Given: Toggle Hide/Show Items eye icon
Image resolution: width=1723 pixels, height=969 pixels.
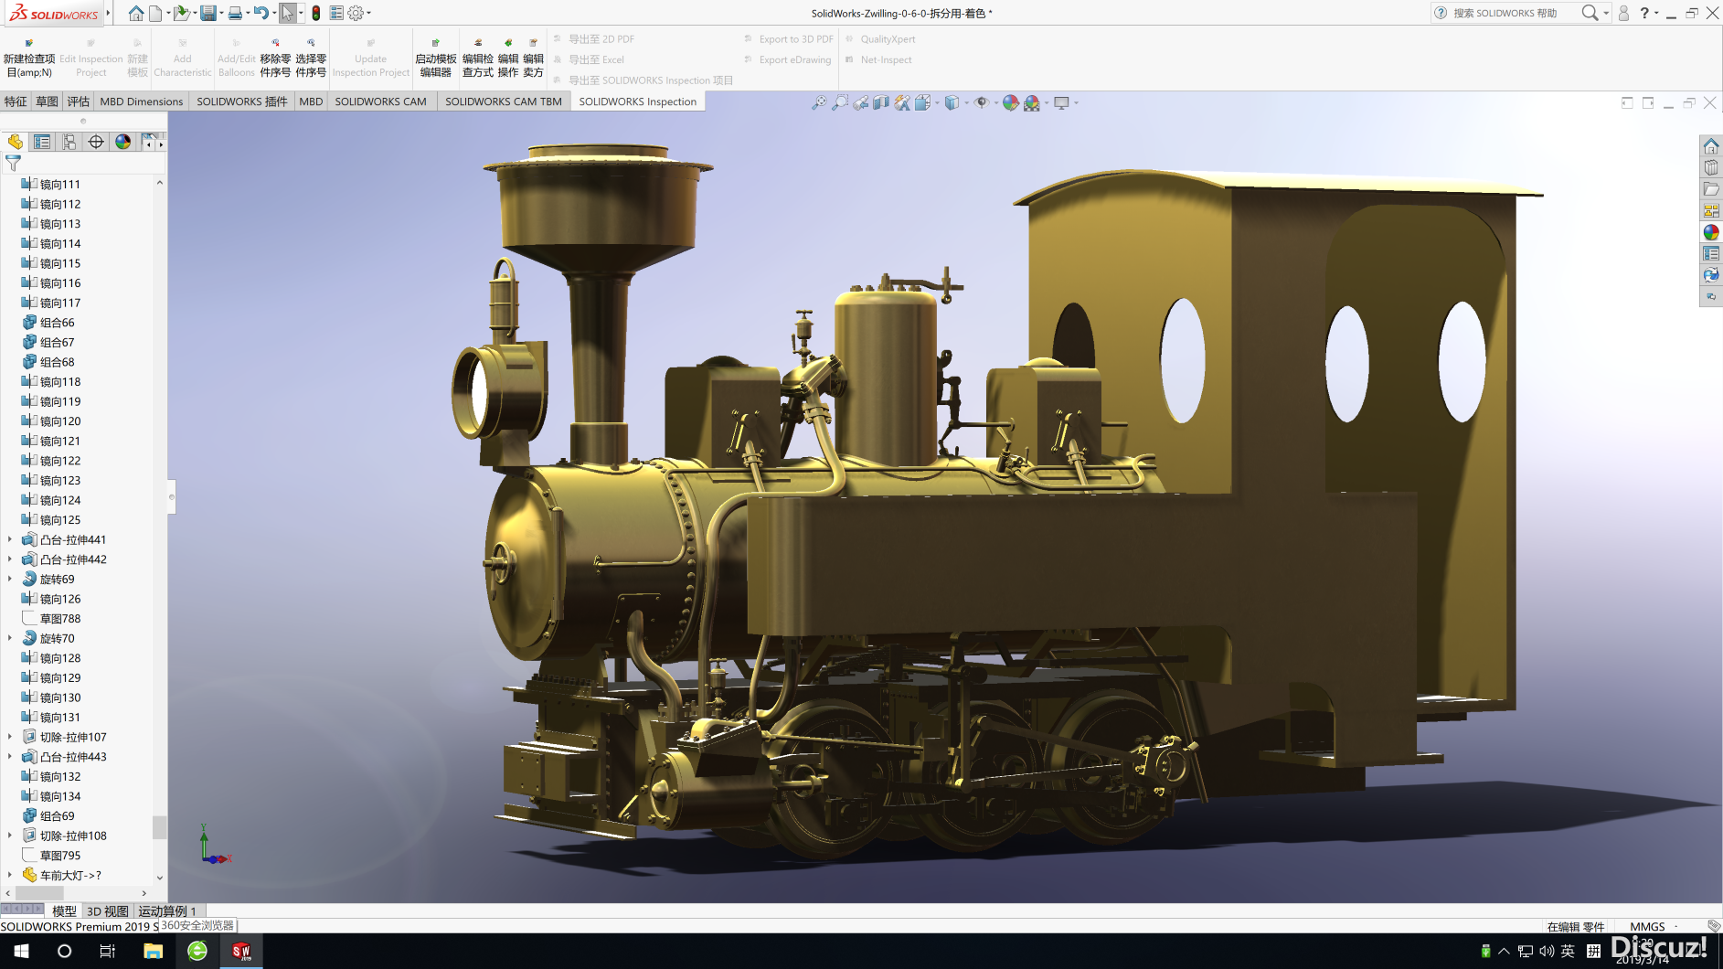Looking at the screenshot, I should [x=981, y=102].
